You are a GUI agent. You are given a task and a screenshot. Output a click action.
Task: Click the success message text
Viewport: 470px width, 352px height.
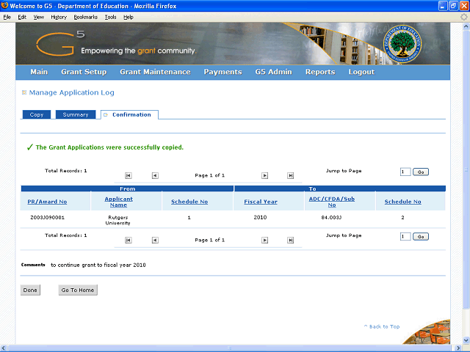click(109, 147)
